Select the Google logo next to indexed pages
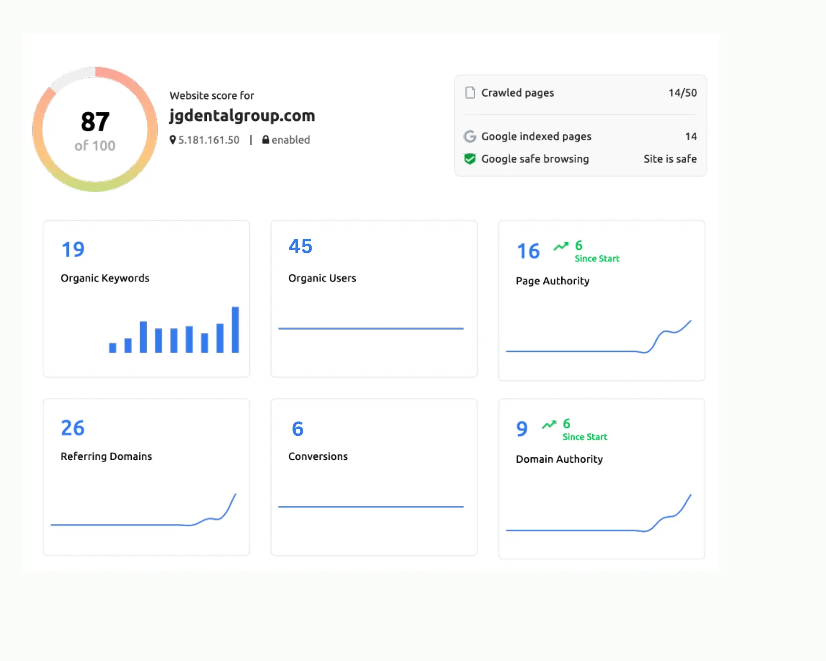 (x=470, y=136)
